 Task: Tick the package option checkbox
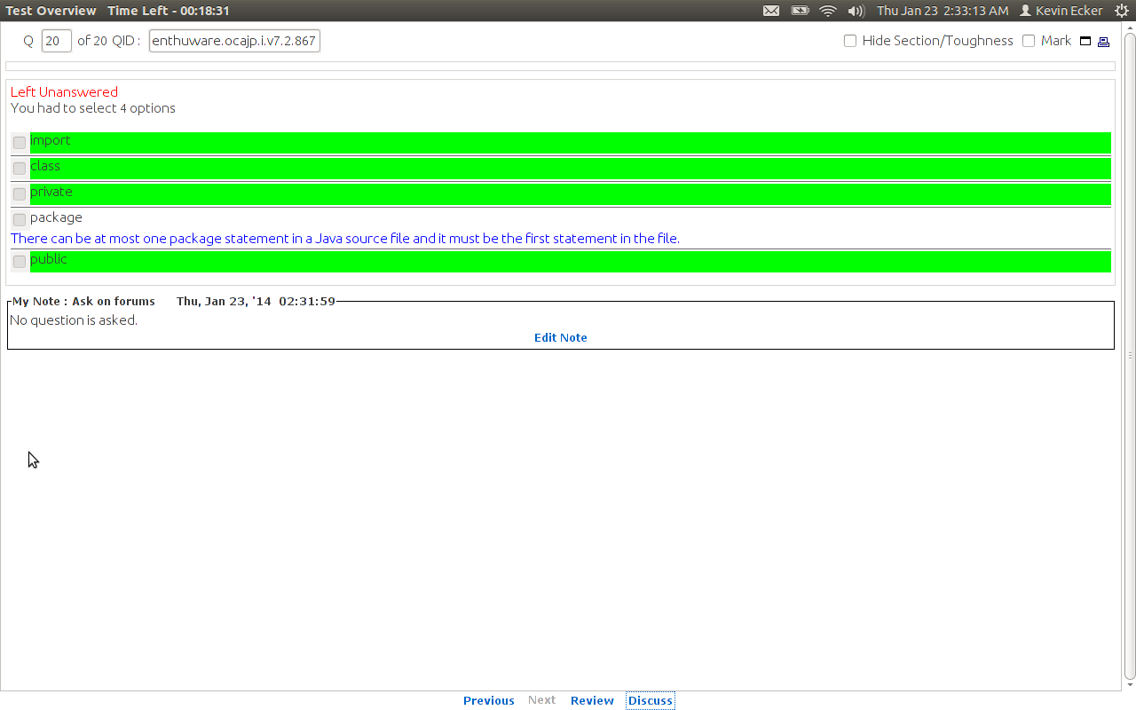click(19, 219)
